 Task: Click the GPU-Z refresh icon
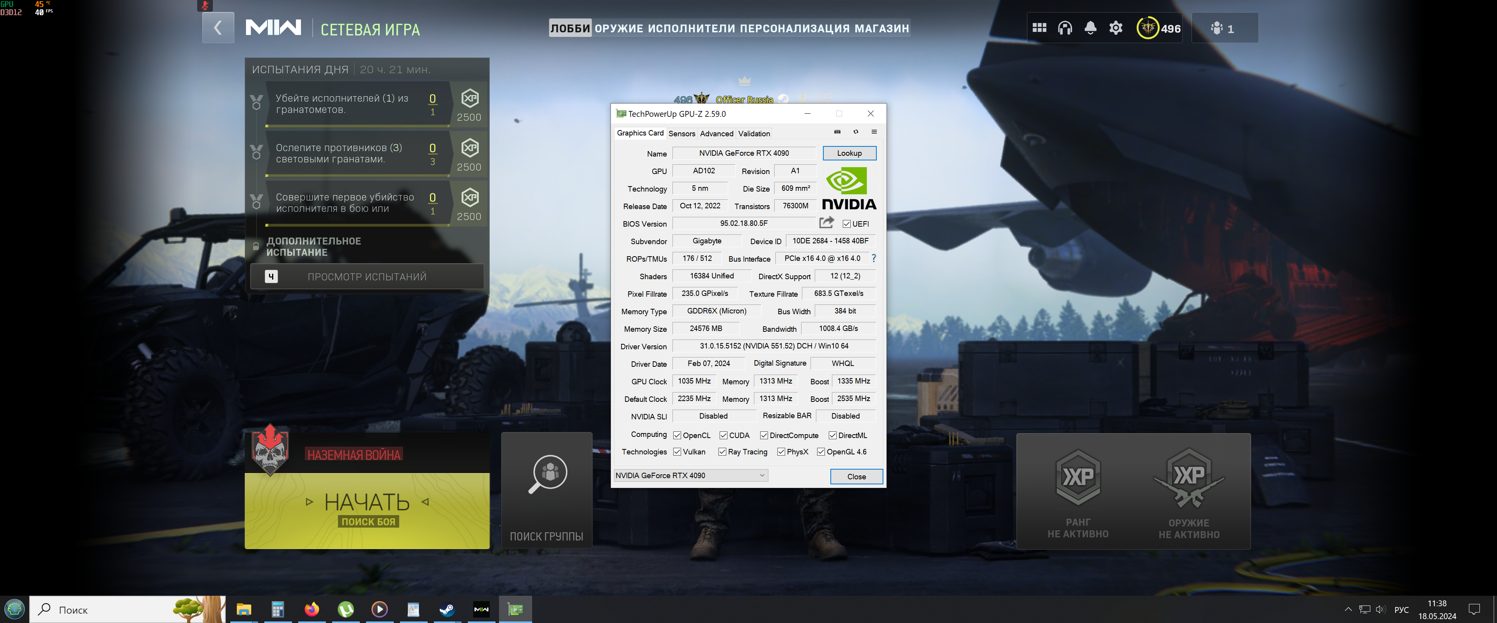(x=855, y=132)
